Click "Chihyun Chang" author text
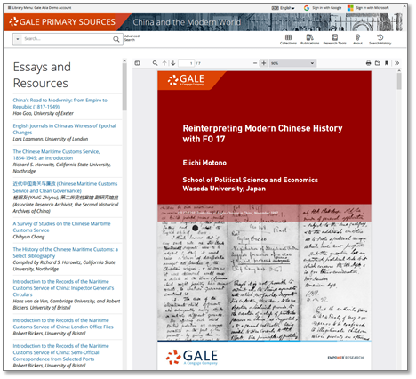 click(x=28, y=237)
